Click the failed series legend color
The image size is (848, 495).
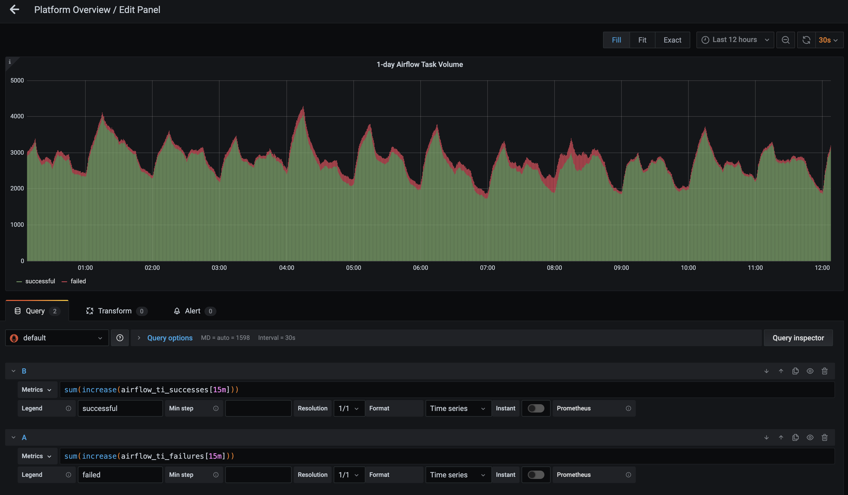tap(64, 281)
